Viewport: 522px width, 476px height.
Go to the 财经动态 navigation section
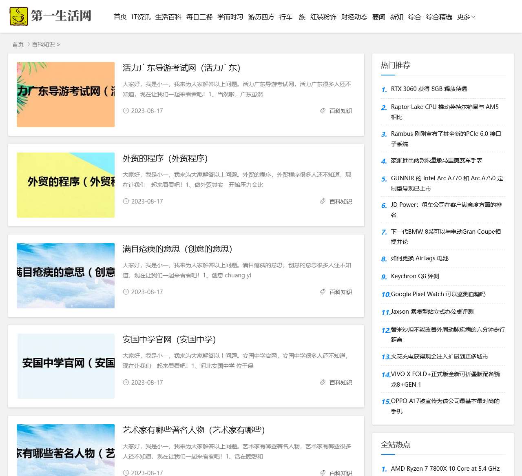tap(354, 17)
